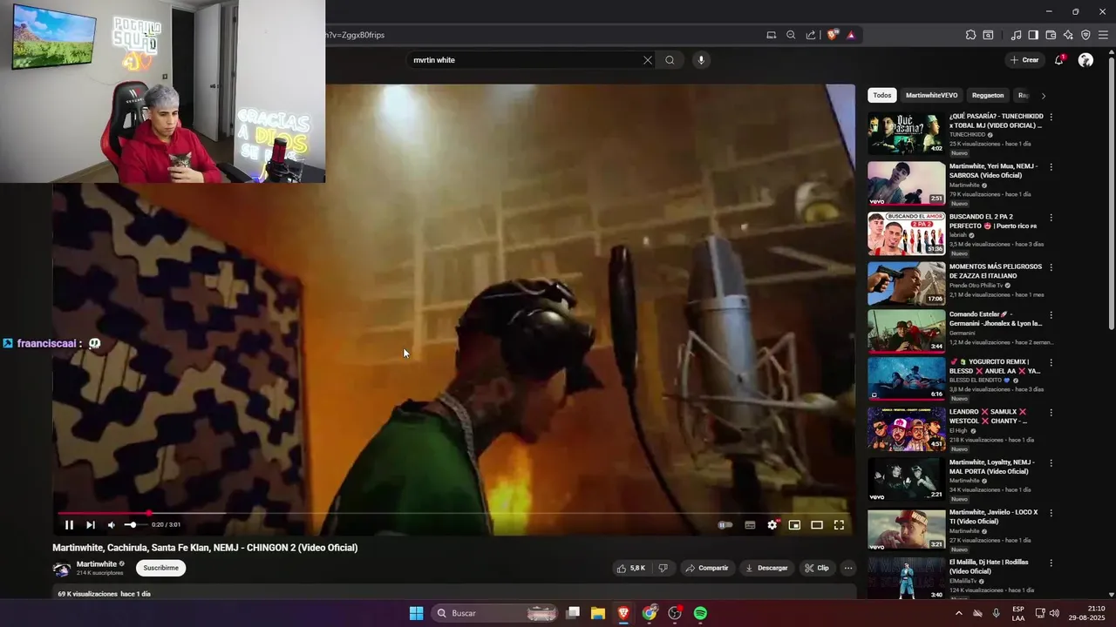The image size is (1116, 627).
Task: Open options for ¿QUÉ PASARÍA? video
Action: coord(1051,117)
